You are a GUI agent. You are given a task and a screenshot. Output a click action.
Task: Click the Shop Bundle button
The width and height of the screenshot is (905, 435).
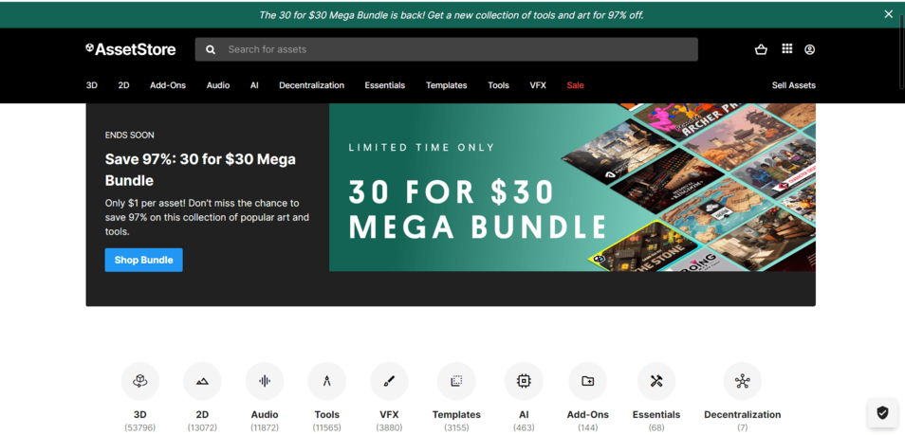point(143,261)
